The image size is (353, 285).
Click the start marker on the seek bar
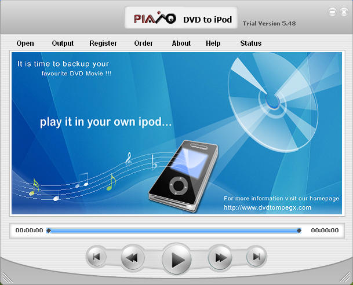coord(49,231)
